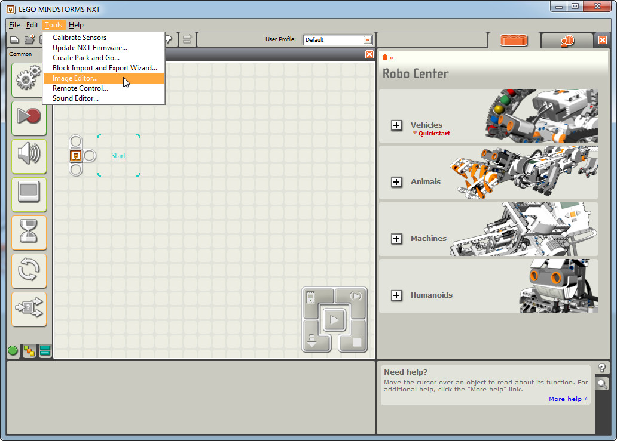Show the help question mark panel
Image resolution: width=617 pixels, height=441 pixels.
point(602,368)
